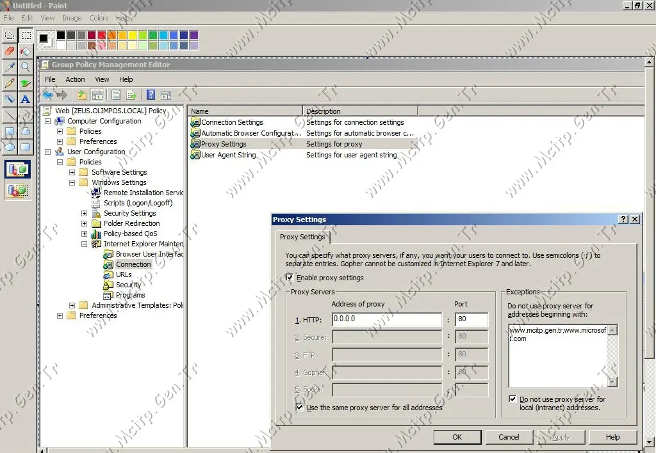Open the Action menu in Group Policy editor
The width and height of the screenshot is (656, 453).
coord(76,79)
